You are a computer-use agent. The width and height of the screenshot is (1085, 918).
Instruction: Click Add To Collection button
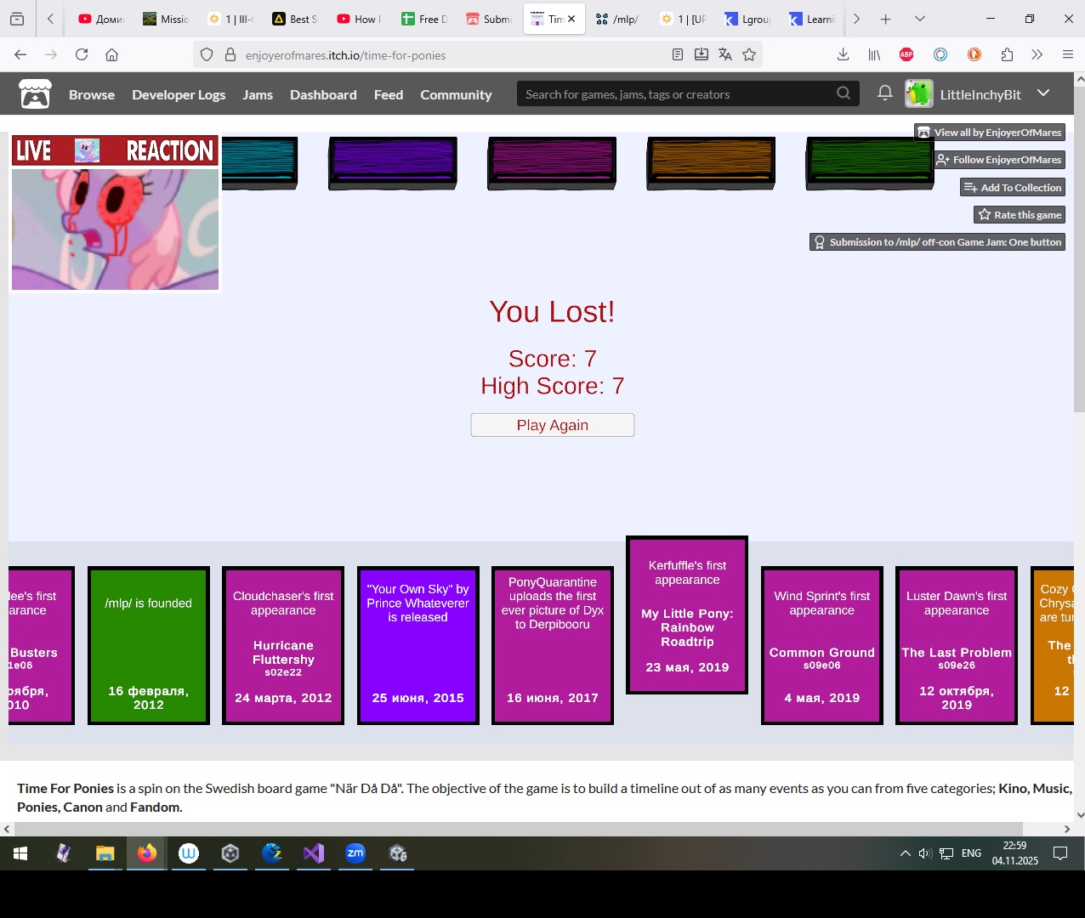1013,188
